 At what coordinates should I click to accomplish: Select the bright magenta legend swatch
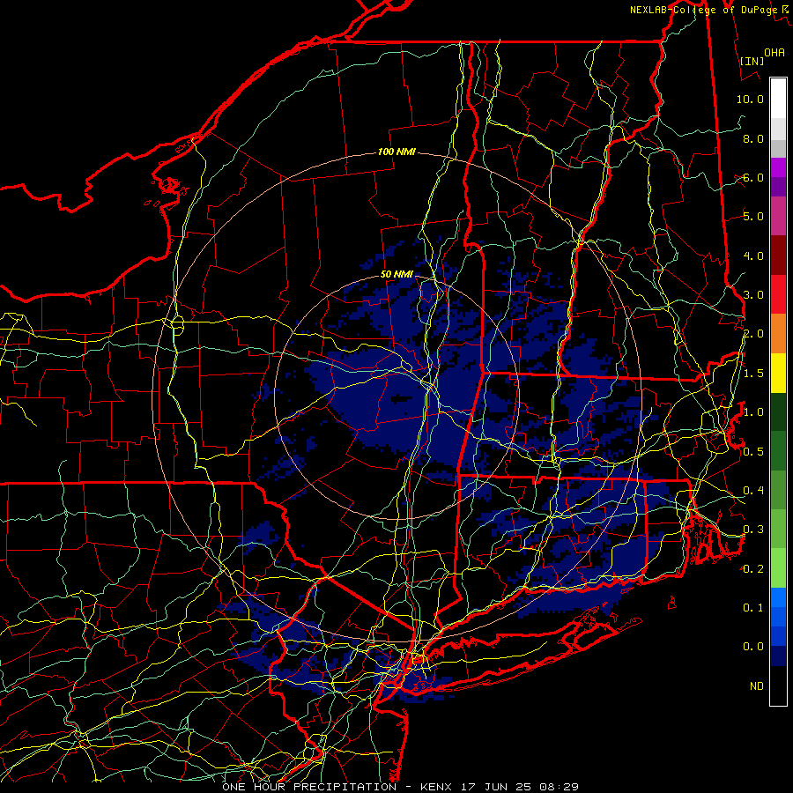point(778,167)
